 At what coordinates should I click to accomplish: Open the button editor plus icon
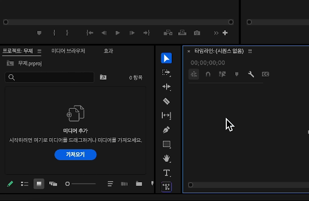click(225, 33)
